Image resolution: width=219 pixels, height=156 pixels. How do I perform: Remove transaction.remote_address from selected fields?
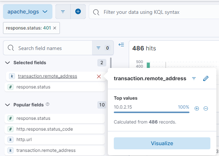(x=99, y=77)
